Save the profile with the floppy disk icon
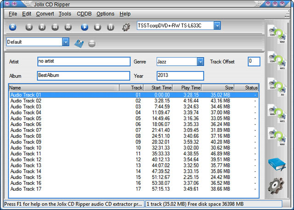This screenshot has width=294, height=210. pos(79,44)
